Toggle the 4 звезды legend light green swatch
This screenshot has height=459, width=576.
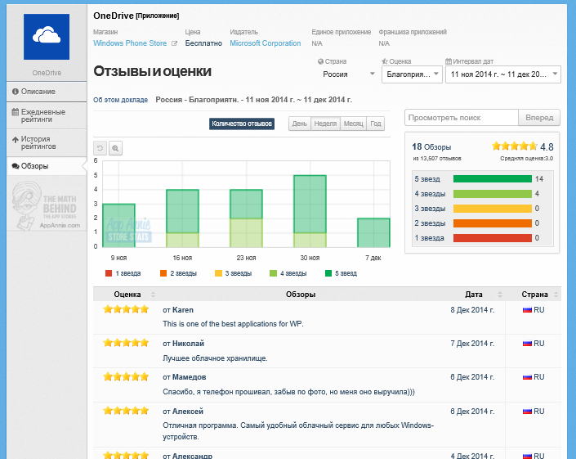(x=273, y=273)
